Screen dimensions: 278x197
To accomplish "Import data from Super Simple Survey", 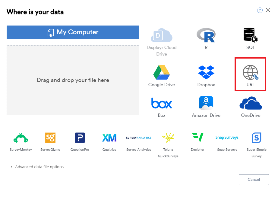I will pyautogui.click(x=257, y=138).
